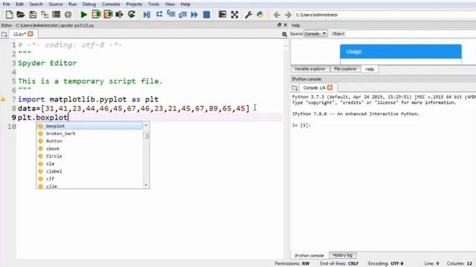Choose Button from the autocomplete list
This screenshot has width=476, height=267.
(x=89, y=141)
